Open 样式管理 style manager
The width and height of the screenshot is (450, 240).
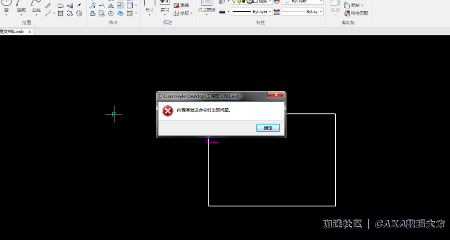207,10
